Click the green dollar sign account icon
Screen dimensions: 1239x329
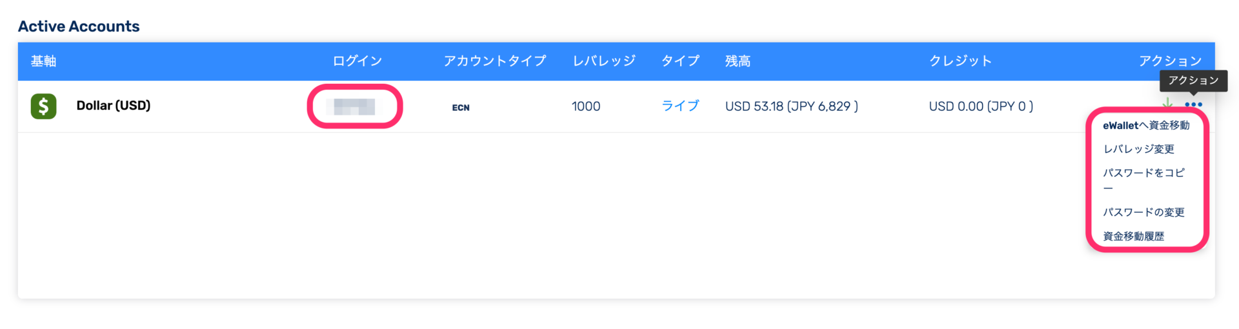43,106
